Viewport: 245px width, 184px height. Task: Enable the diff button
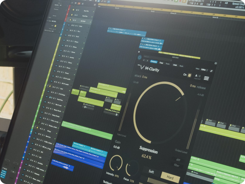tap(178, 160)
